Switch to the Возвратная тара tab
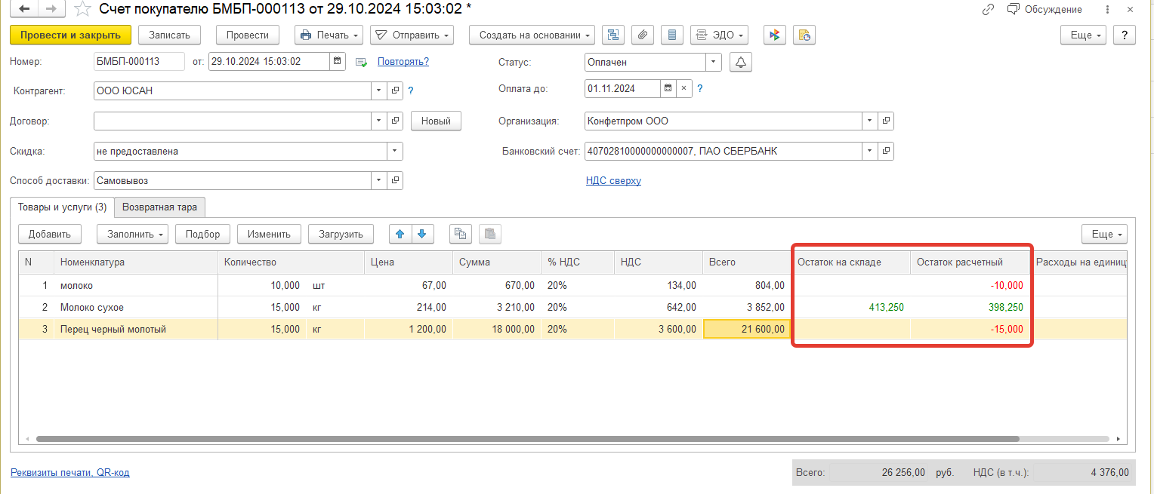The height and width of the screenshot is (494, 1154). click(x=159, y=207)
